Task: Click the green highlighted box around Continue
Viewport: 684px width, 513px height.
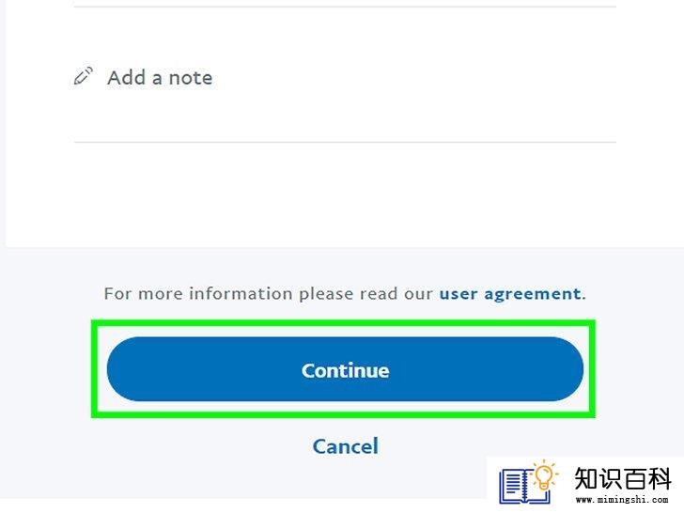Action: (343, 368)
